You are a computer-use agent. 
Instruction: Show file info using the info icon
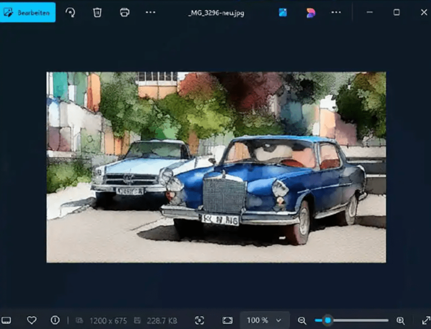pos(55,320)
